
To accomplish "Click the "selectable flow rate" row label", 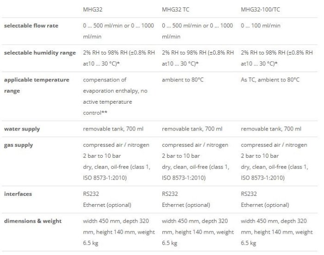I will (31, 26).
